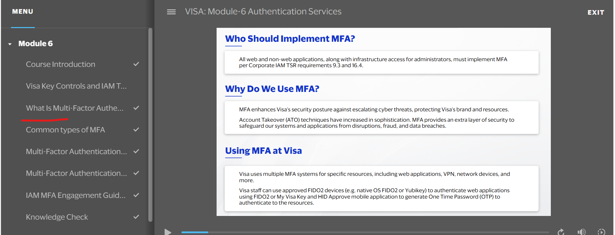The width and height of the screenshot is (615, 235).
Task: Open IAM MFA Engagement Guide lesson
Action: pos(76,195)
